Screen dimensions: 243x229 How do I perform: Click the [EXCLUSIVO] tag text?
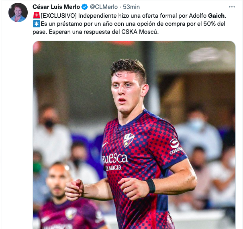(x=59, y=16)
